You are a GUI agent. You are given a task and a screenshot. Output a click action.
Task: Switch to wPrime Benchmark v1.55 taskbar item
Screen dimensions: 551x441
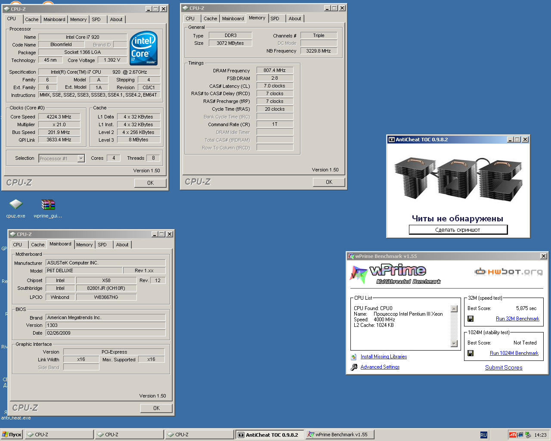pos(340,435)
